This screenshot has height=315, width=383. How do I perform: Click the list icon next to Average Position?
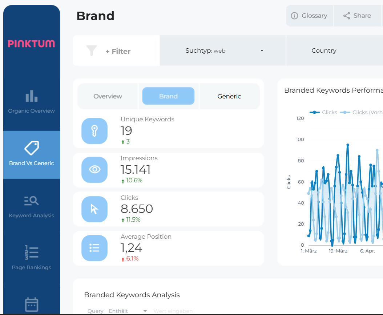coord(94,248)
